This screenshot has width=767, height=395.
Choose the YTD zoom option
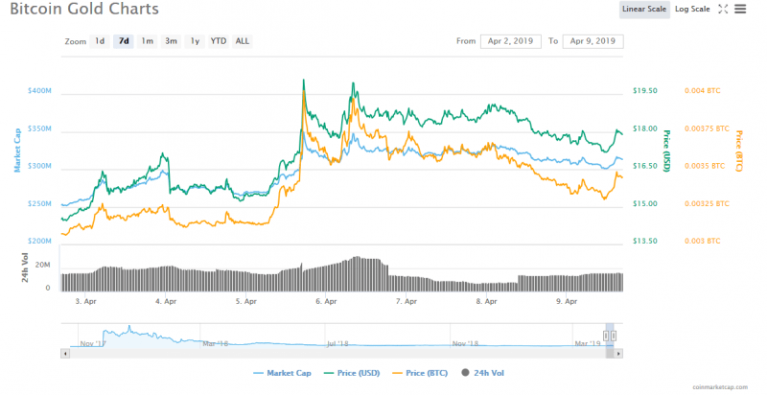click(x=219, y=41)
